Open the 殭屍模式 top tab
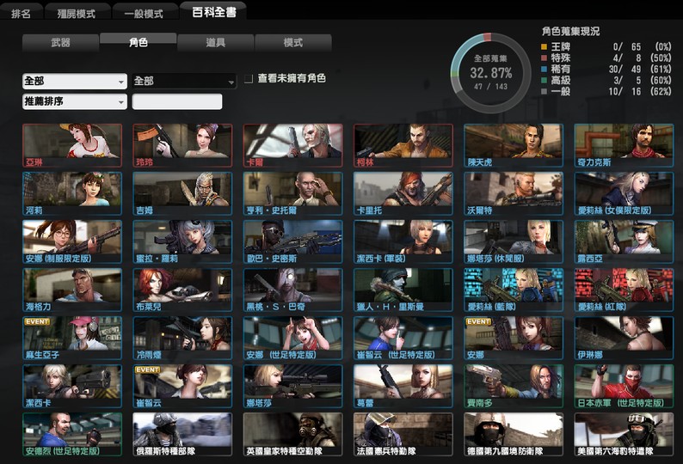The image size is (683, 464). [77, 13]
